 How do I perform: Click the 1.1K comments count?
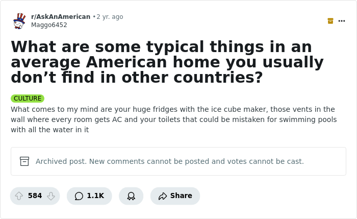click(95, 196)
